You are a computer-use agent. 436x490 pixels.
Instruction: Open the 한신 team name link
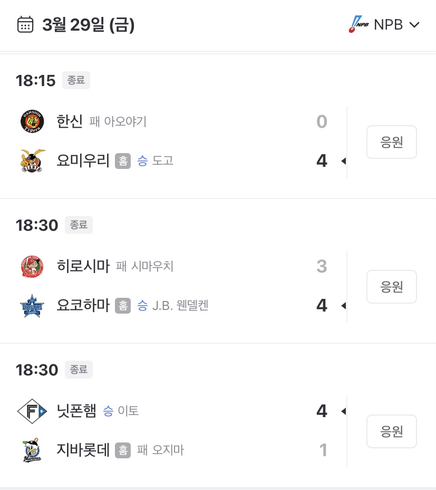(x=70, y=121)
